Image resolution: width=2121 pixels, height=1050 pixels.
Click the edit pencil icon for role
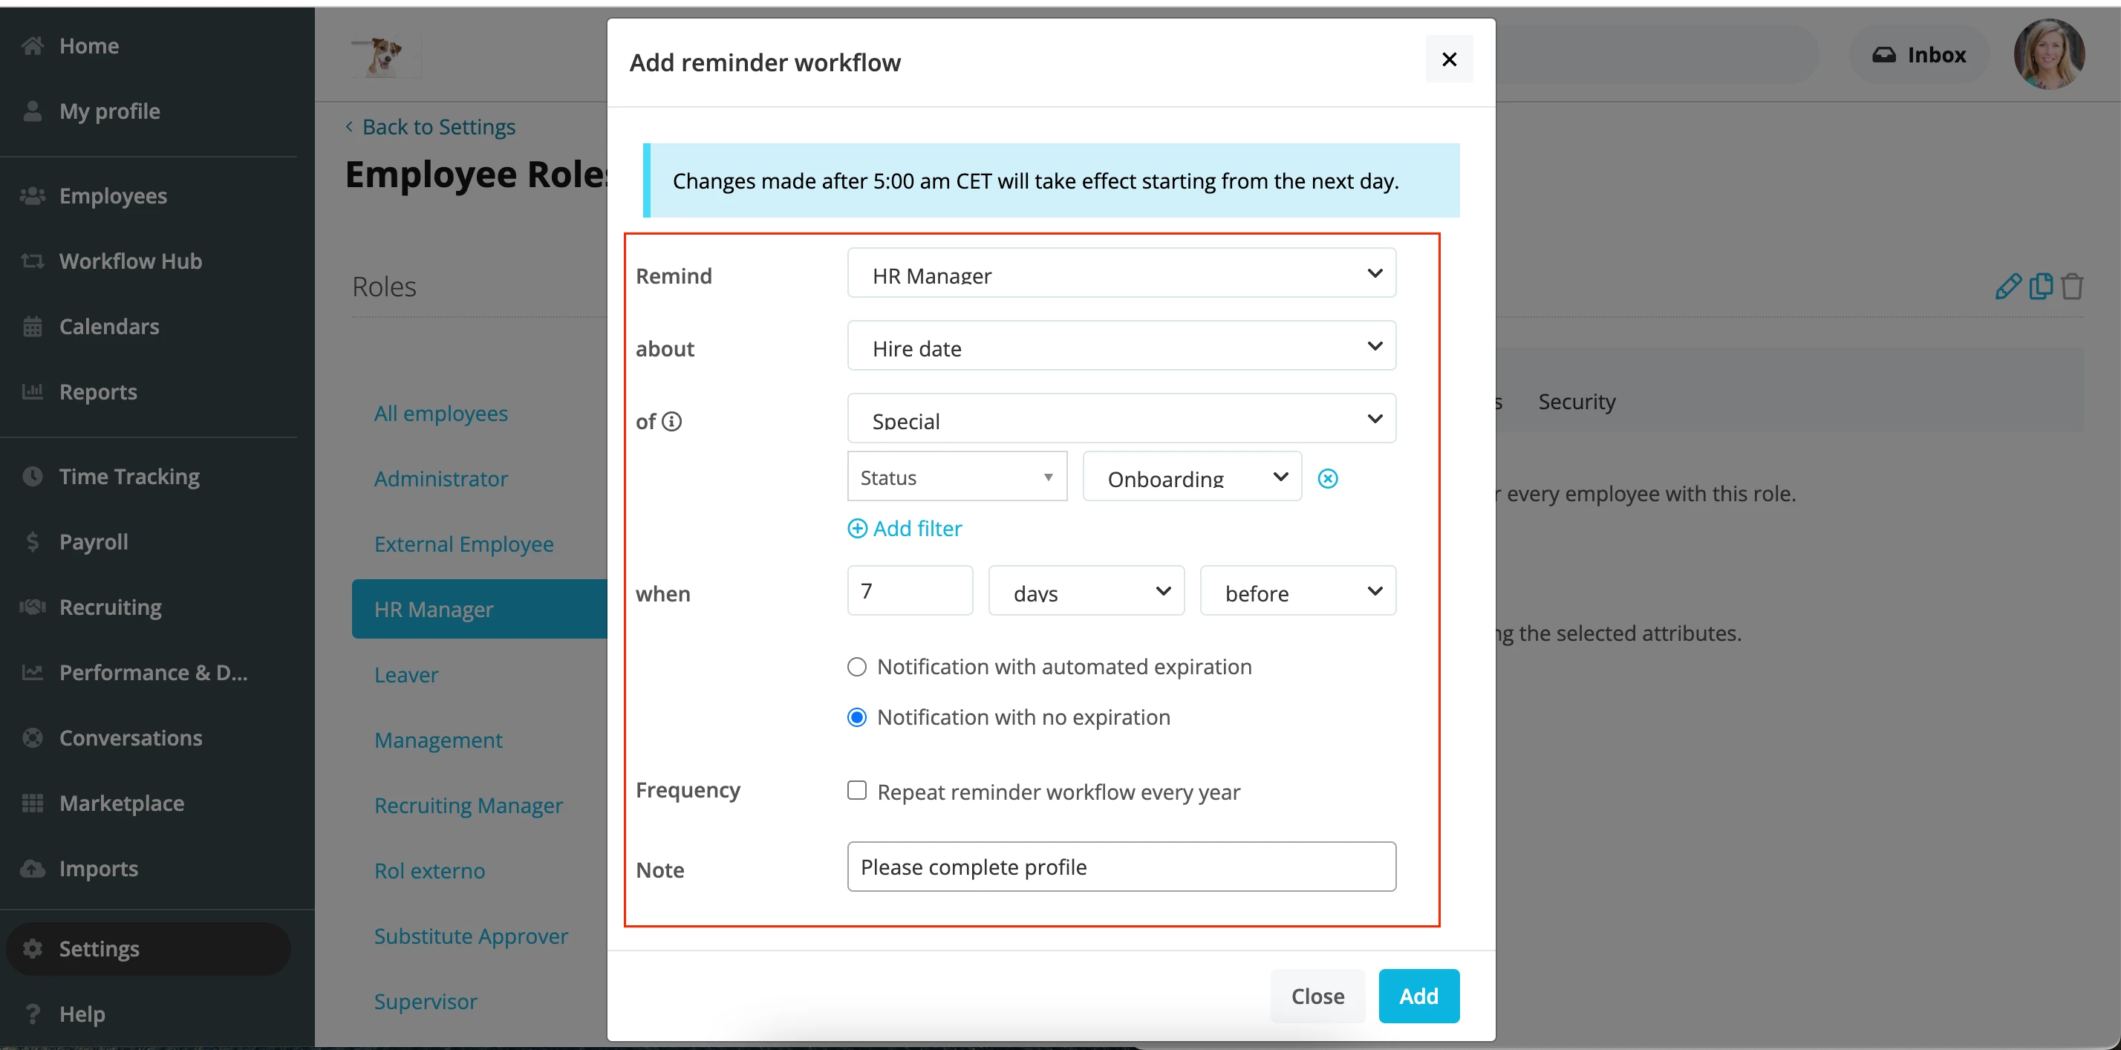[x=2007, y=287]
